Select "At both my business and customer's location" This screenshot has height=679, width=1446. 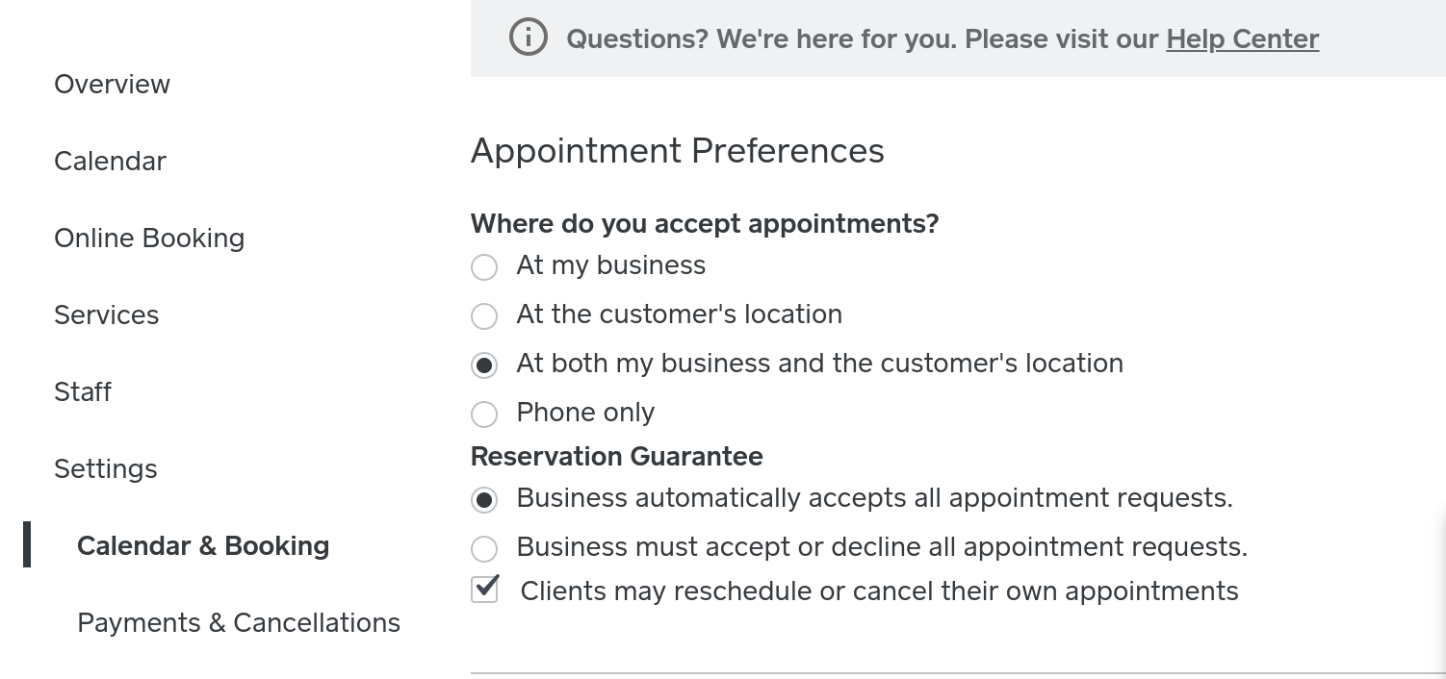(484, 365)
